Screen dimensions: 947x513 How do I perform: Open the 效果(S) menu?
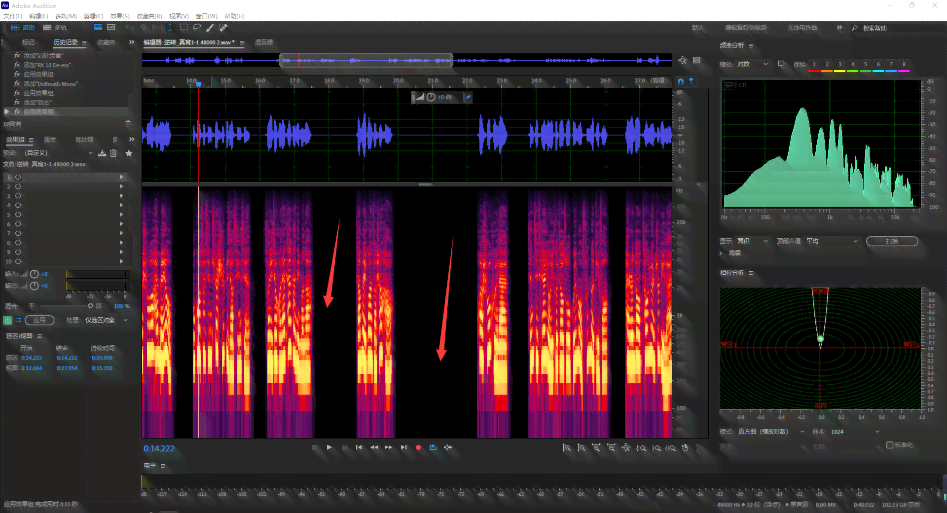(120, 16)
